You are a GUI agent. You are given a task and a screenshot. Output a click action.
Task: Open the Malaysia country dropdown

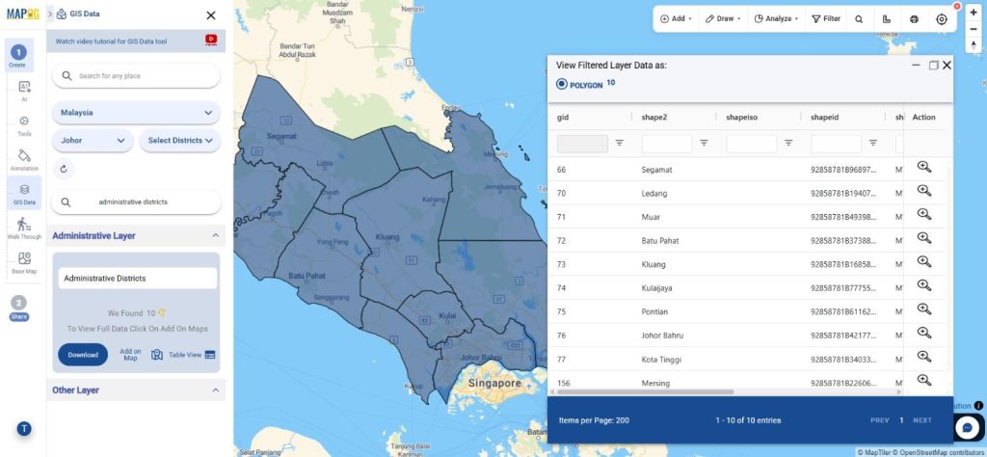click(x=136, y=113)
